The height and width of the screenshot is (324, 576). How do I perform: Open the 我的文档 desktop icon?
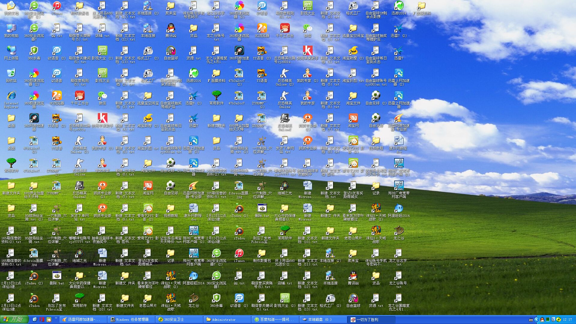(x=11, y=7)
